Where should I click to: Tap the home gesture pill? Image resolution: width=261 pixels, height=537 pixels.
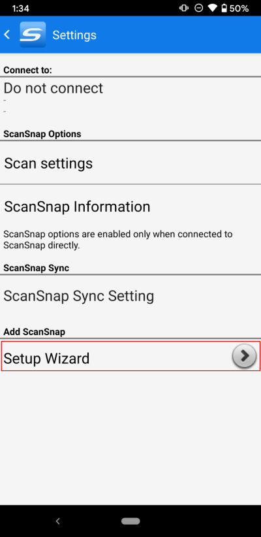point(130,521)
